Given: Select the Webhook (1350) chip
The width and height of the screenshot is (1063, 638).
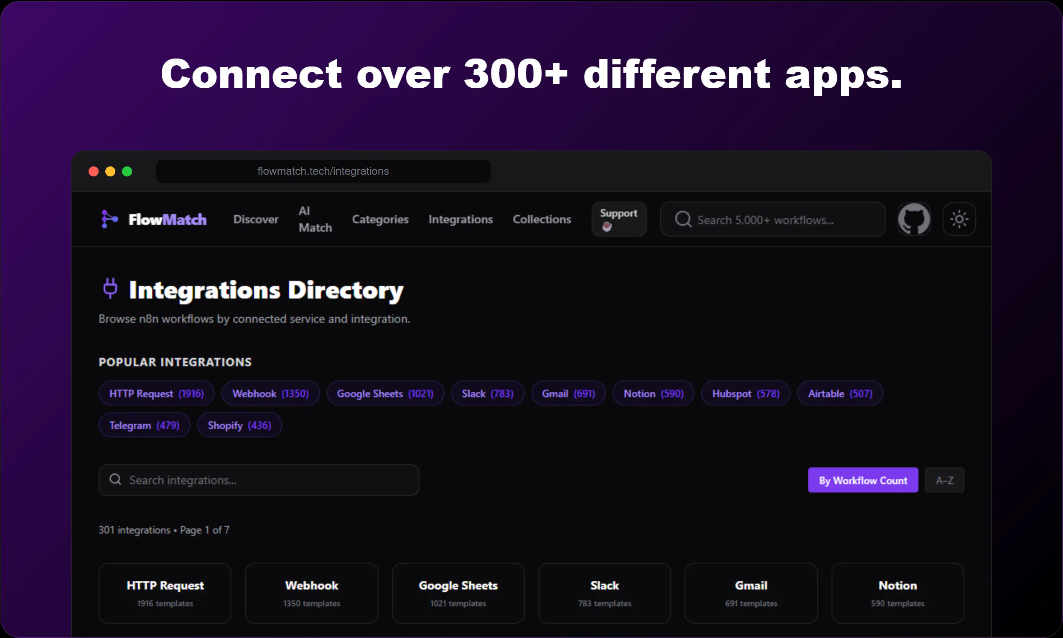Looking at the screenshot, I should (270, 393).
